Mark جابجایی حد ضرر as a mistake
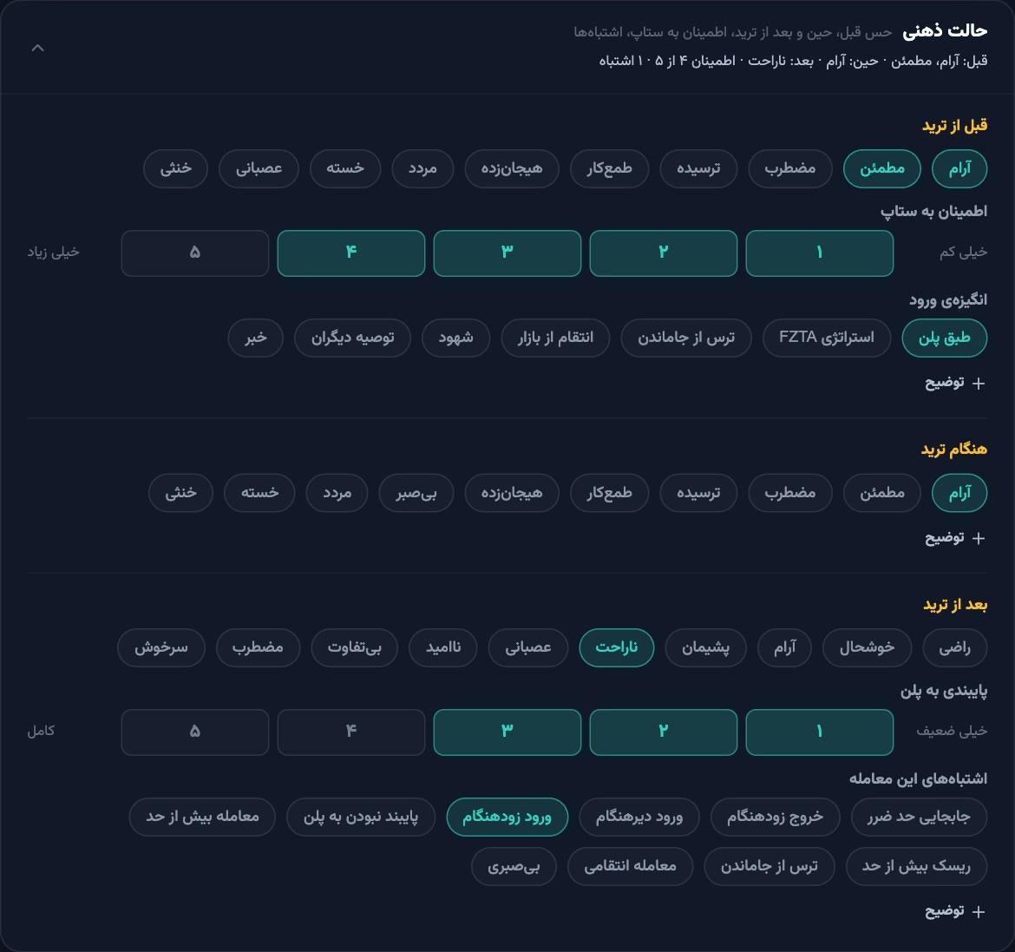Image resolution: width=1015 pixels, height=952 pixels. coord(919,817)
